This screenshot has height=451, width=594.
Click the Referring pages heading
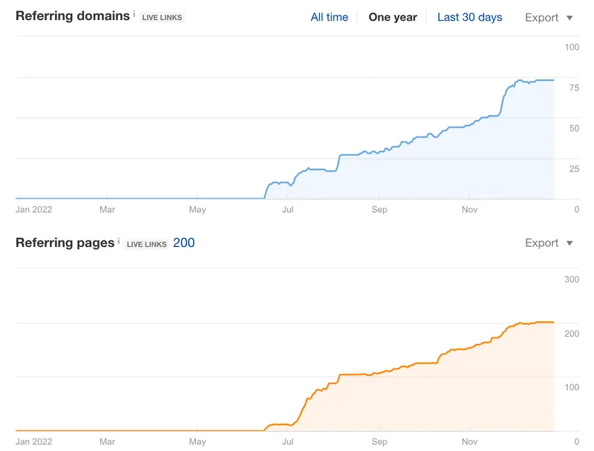click(x=65, y=243)
